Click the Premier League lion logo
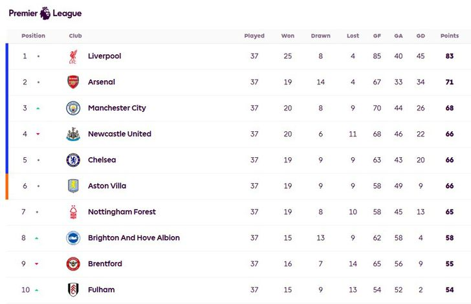 (x=45, y=13)
